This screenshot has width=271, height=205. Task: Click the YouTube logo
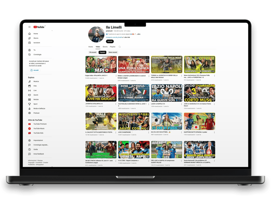coord(39,27)
